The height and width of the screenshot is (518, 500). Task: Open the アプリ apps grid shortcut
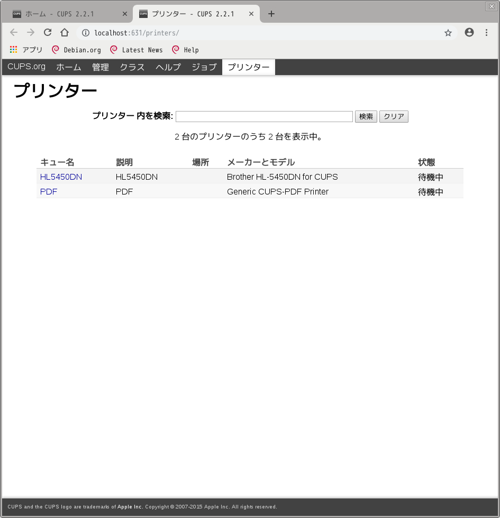pos(26,50)
